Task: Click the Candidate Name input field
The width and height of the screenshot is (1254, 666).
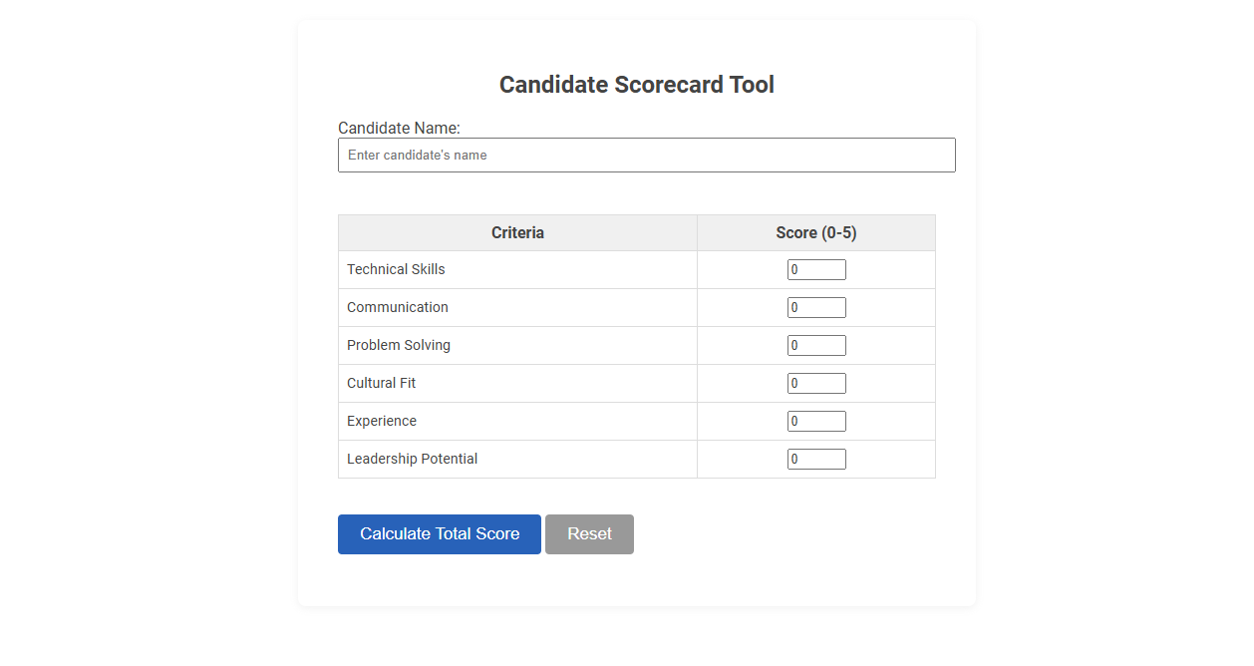Action: click(646, 155)
